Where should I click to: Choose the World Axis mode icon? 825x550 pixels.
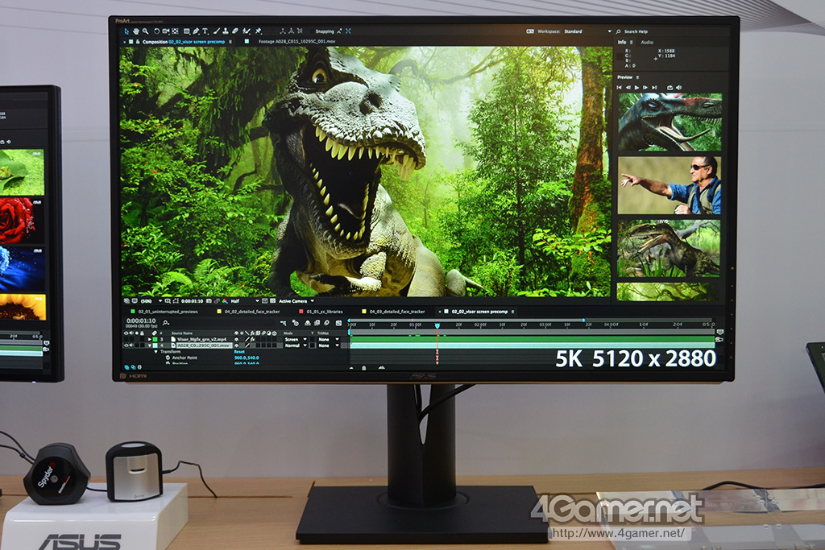pyautogui.click(x=291, y=31)
